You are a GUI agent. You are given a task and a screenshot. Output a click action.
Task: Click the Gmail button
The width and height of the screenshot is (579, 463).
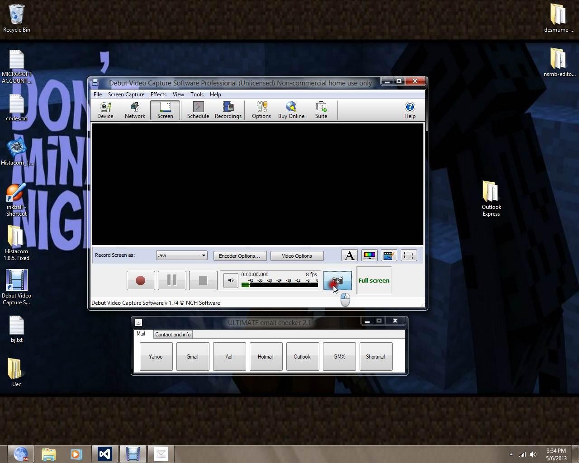[x=193, y=357]
